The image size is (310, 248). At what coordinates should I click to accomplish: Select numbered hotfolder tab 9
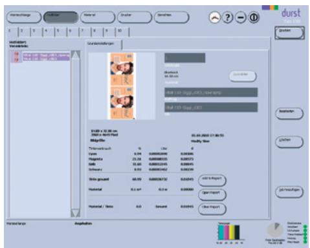[110, 32]
